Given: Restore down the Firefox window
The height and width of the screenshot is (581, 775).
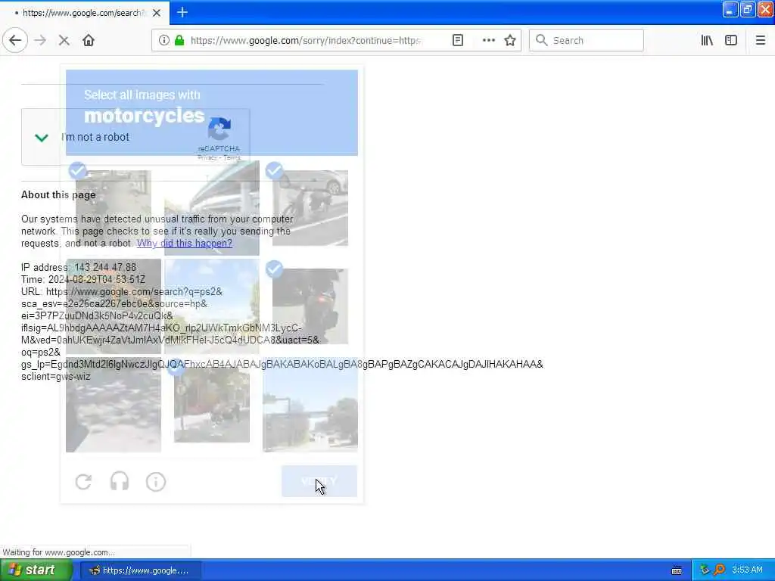Looking at the screenshot, I should pos(747,9).
